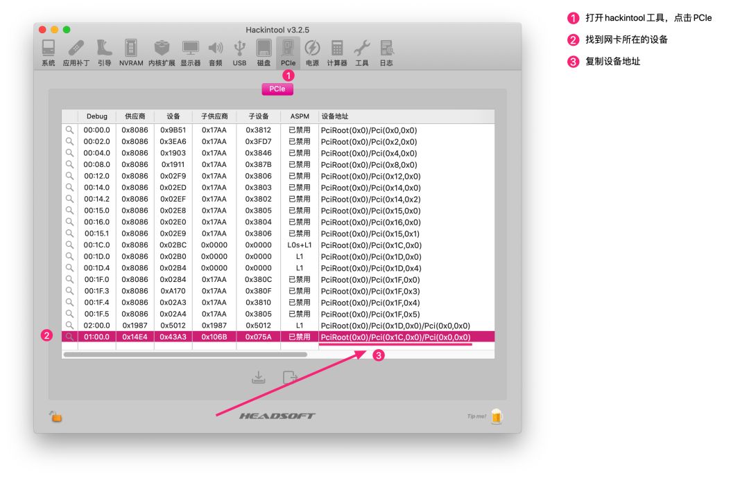Viewport: 749px width, 478px height.
Task: Click device cell 0x3EA6
Action: tap(173, 141)
